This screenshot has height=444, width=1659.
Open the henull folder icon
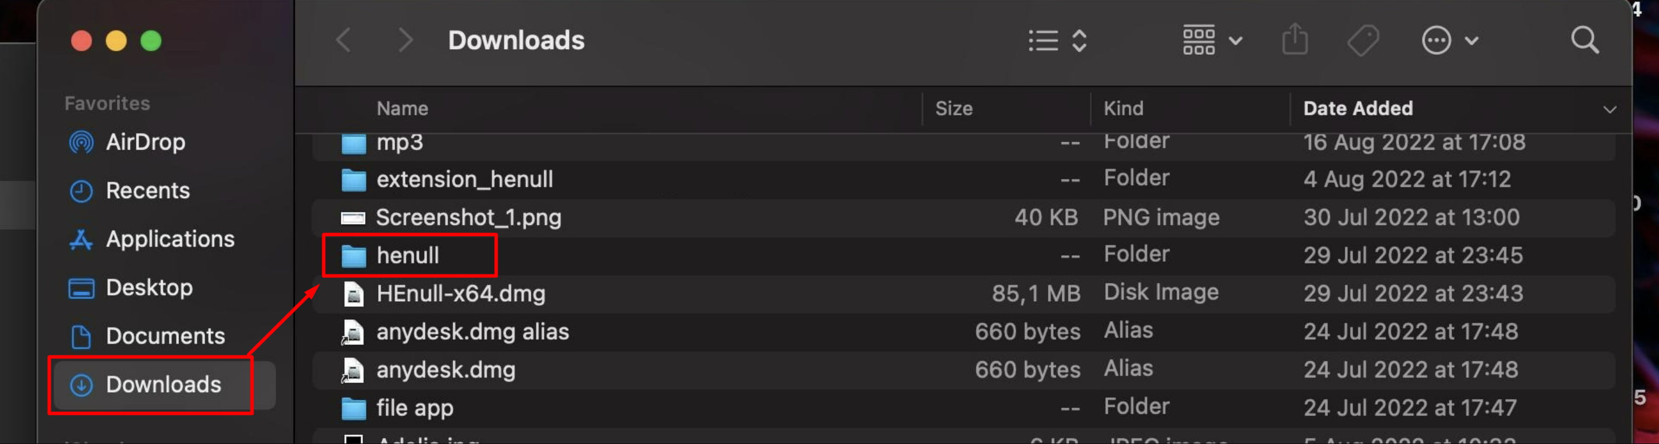[x=354, y=256]
